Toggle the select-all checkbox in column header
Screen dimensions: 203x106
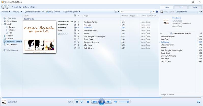pos(75,15)
